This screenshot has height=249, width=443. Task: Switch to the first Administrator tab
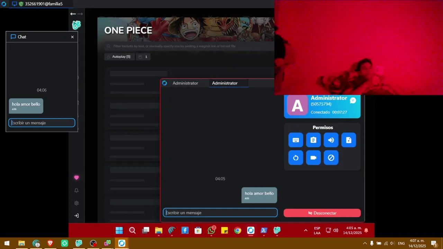[185, 83]
